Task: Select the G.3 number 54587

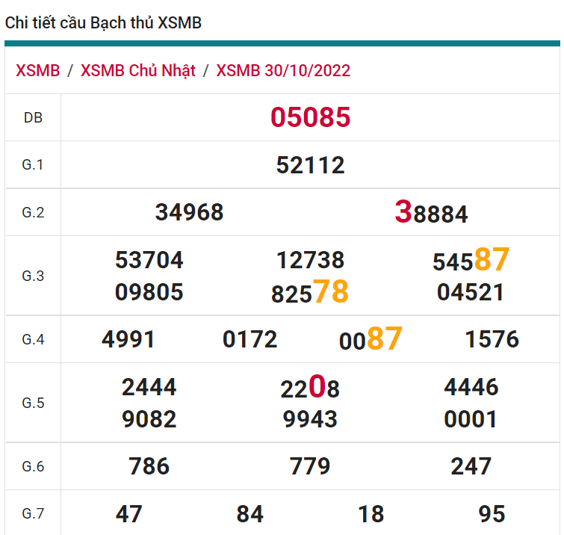Action: click(471, 259)
